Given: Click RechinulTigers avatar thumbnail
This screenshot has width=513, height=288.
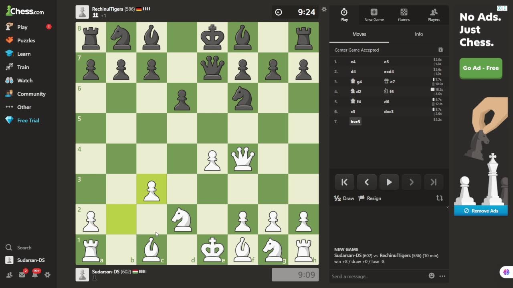Looking at the screenshot, I should [x=82, y=12].
